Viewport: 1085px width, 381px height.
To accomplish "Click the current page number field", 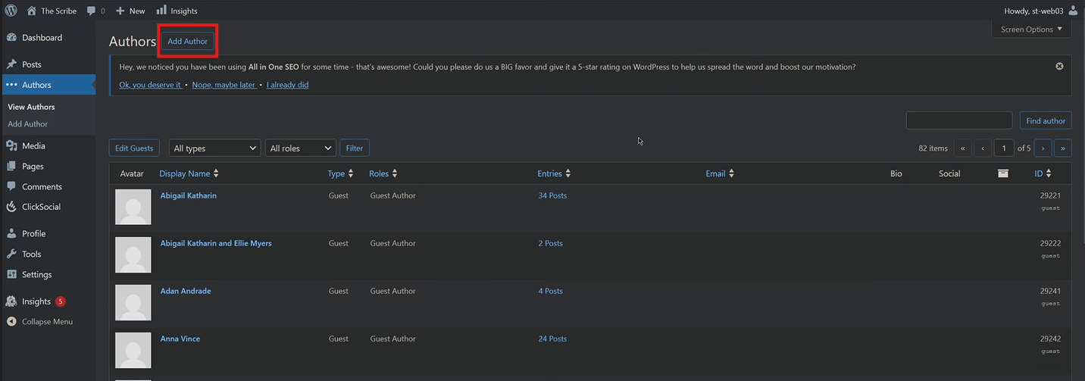I will tap(1004, 148).
